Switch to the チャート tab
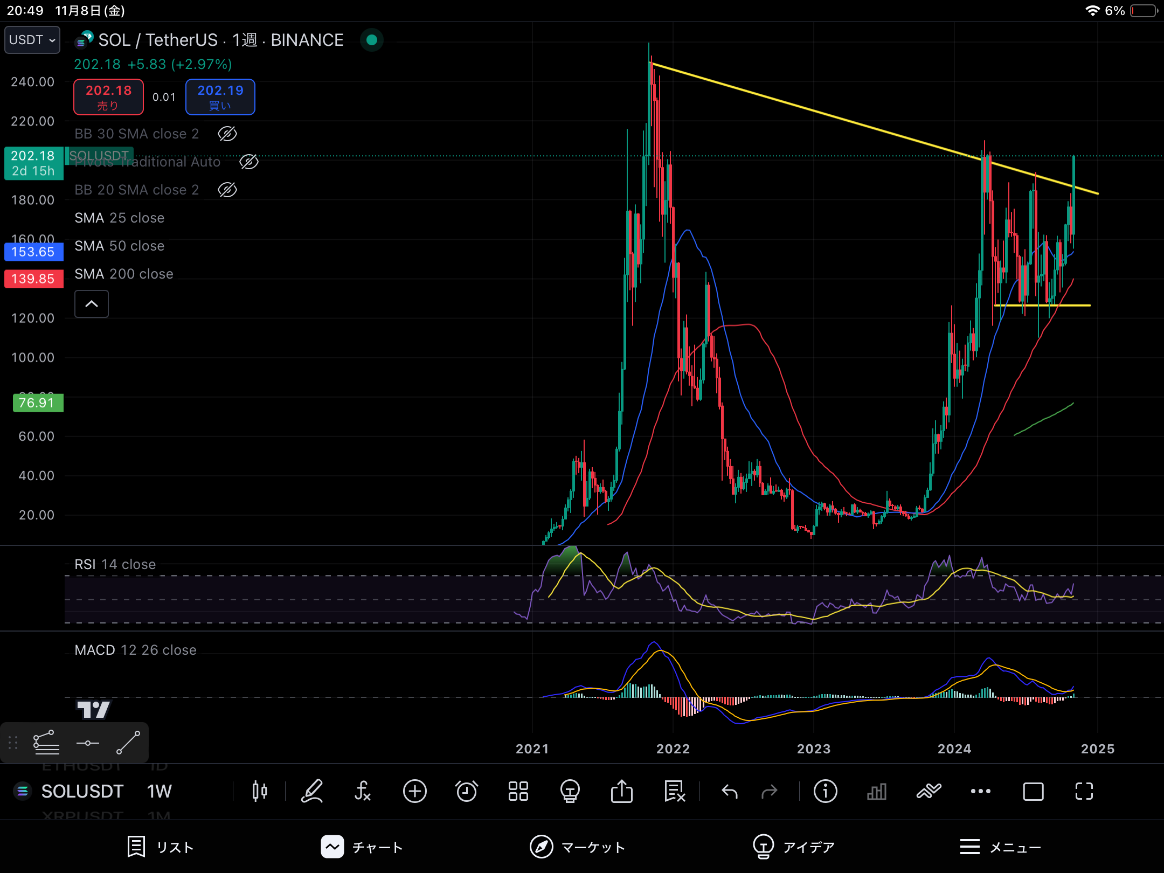The height and width of the screenshot is (873, 1164). click(362, 847)
